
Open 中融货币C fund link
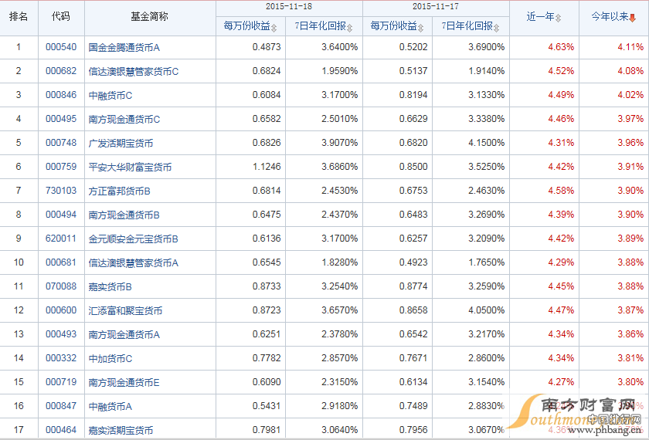[110, 96]
